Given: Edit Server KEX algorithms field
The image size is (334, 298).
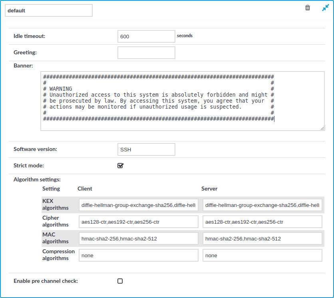Looking at the screenshot, I should (262, 205).
